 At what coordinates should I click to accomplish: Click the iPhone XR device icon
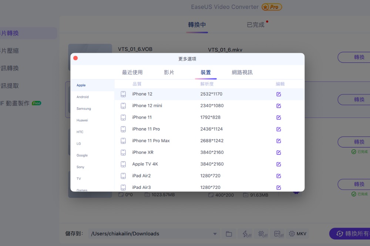click(x=123, y=152)
